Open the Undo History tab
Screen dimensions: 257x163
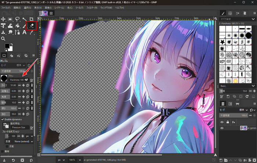18,55
